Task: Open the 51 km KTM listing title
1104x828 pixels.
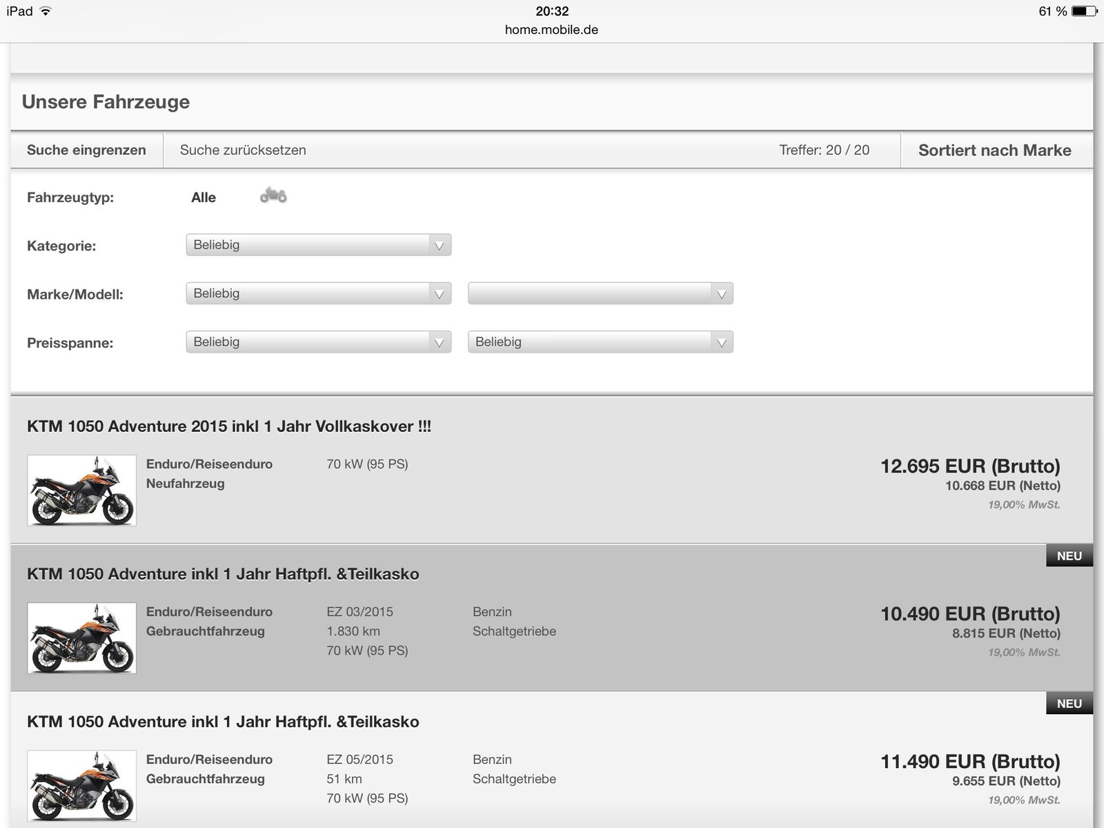Action: click(x=223, y=722)
